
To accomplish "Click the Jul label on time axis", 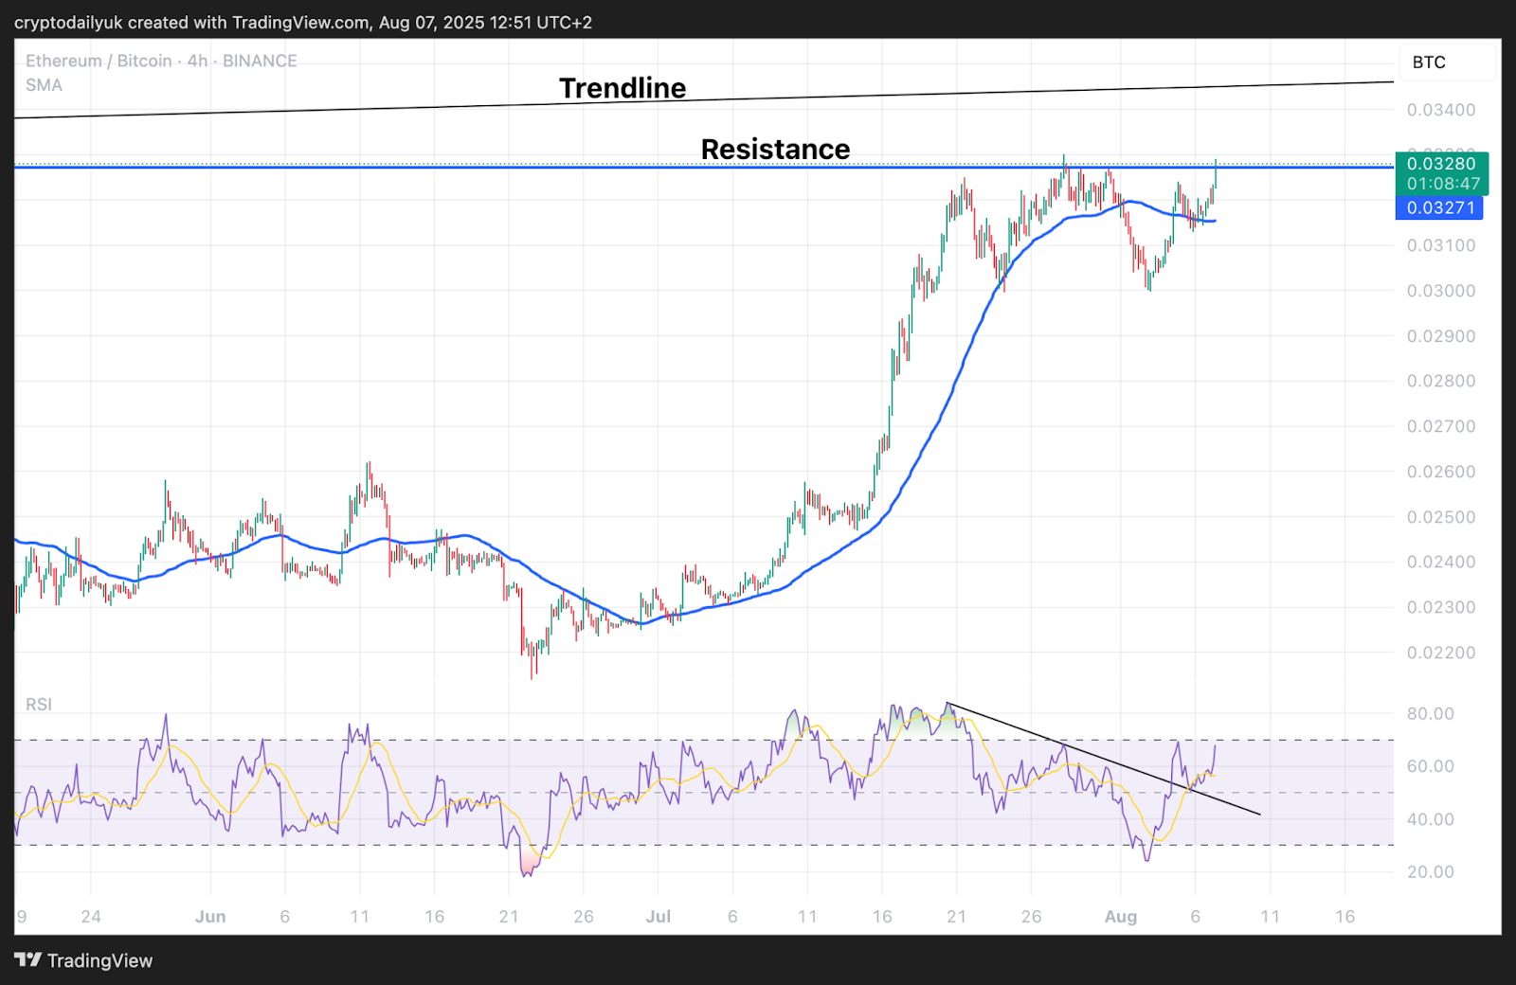I will click(x=658, y=917).
